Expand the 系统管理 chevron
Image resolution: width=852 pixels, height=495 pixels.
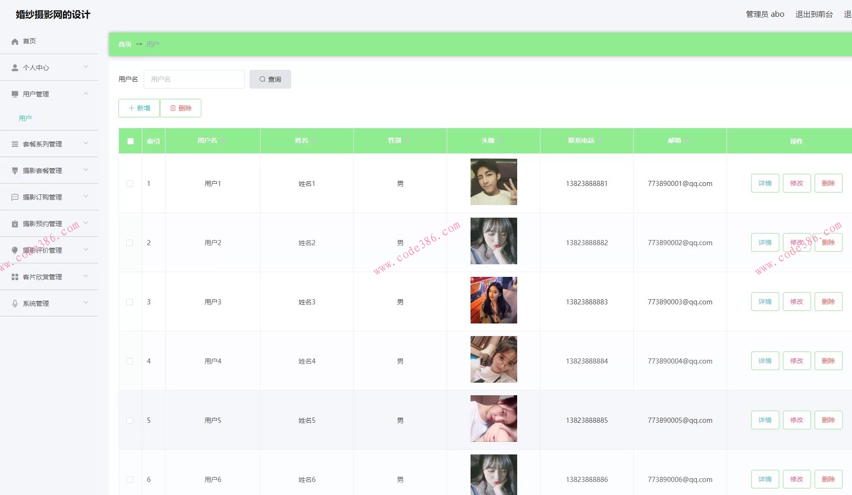pos(86,302)
